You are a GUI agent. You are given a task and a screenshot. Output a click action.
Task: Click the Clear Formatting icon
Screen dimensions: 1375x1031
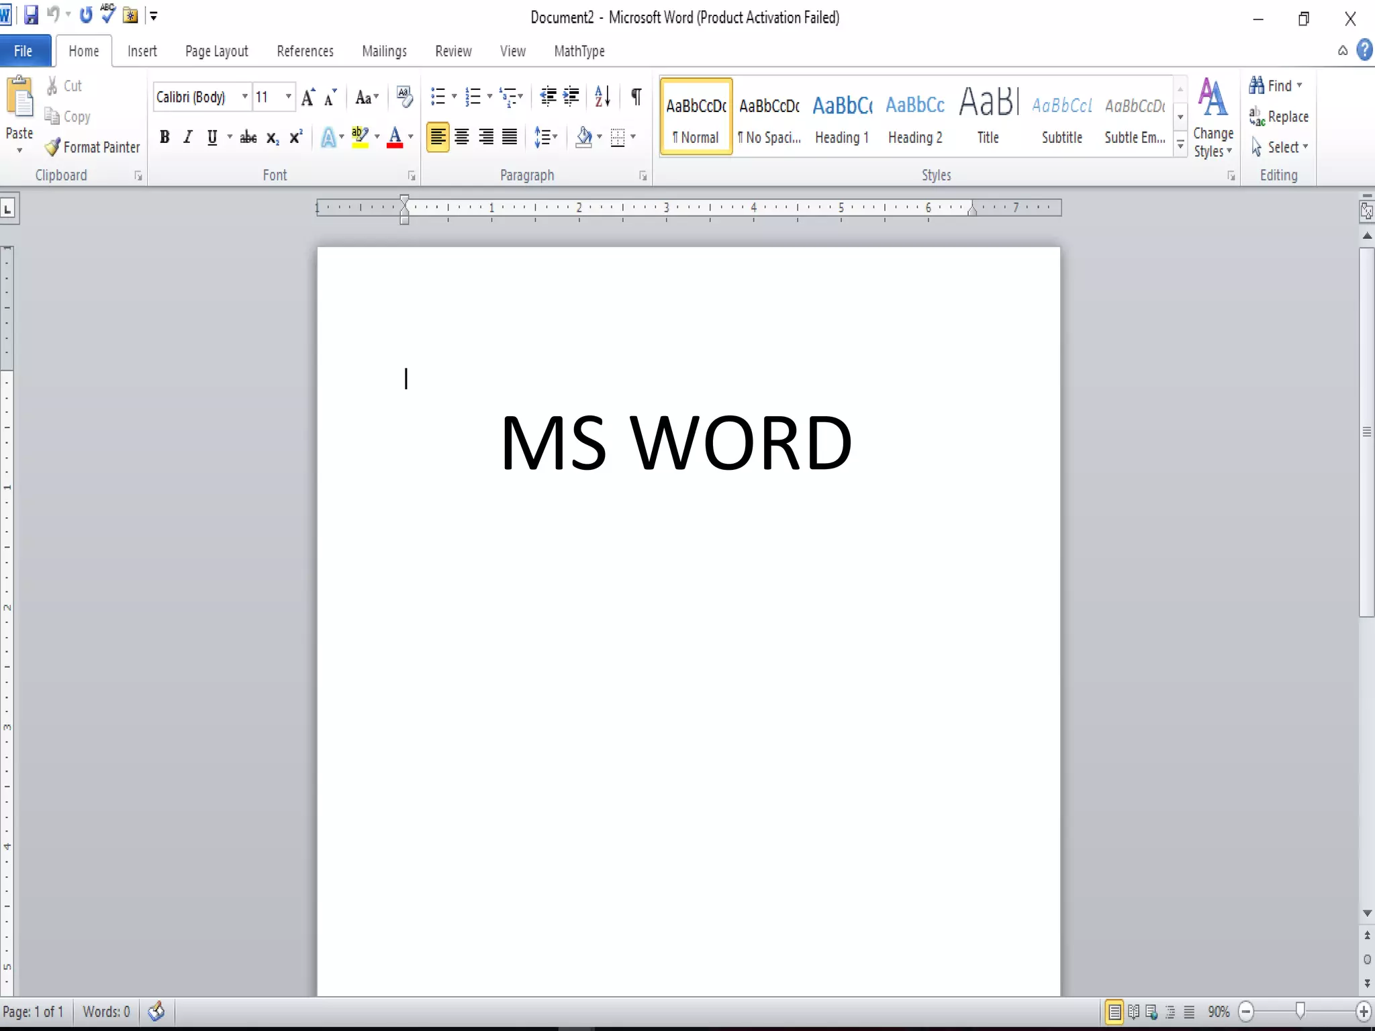click(404, 97)
